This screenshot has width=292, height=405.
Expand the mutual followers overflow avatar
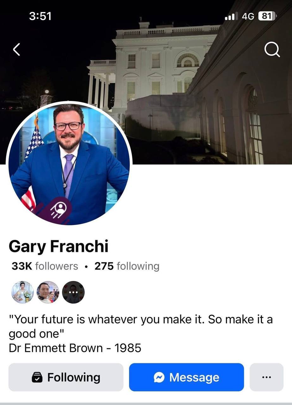(x=73, y=292)
